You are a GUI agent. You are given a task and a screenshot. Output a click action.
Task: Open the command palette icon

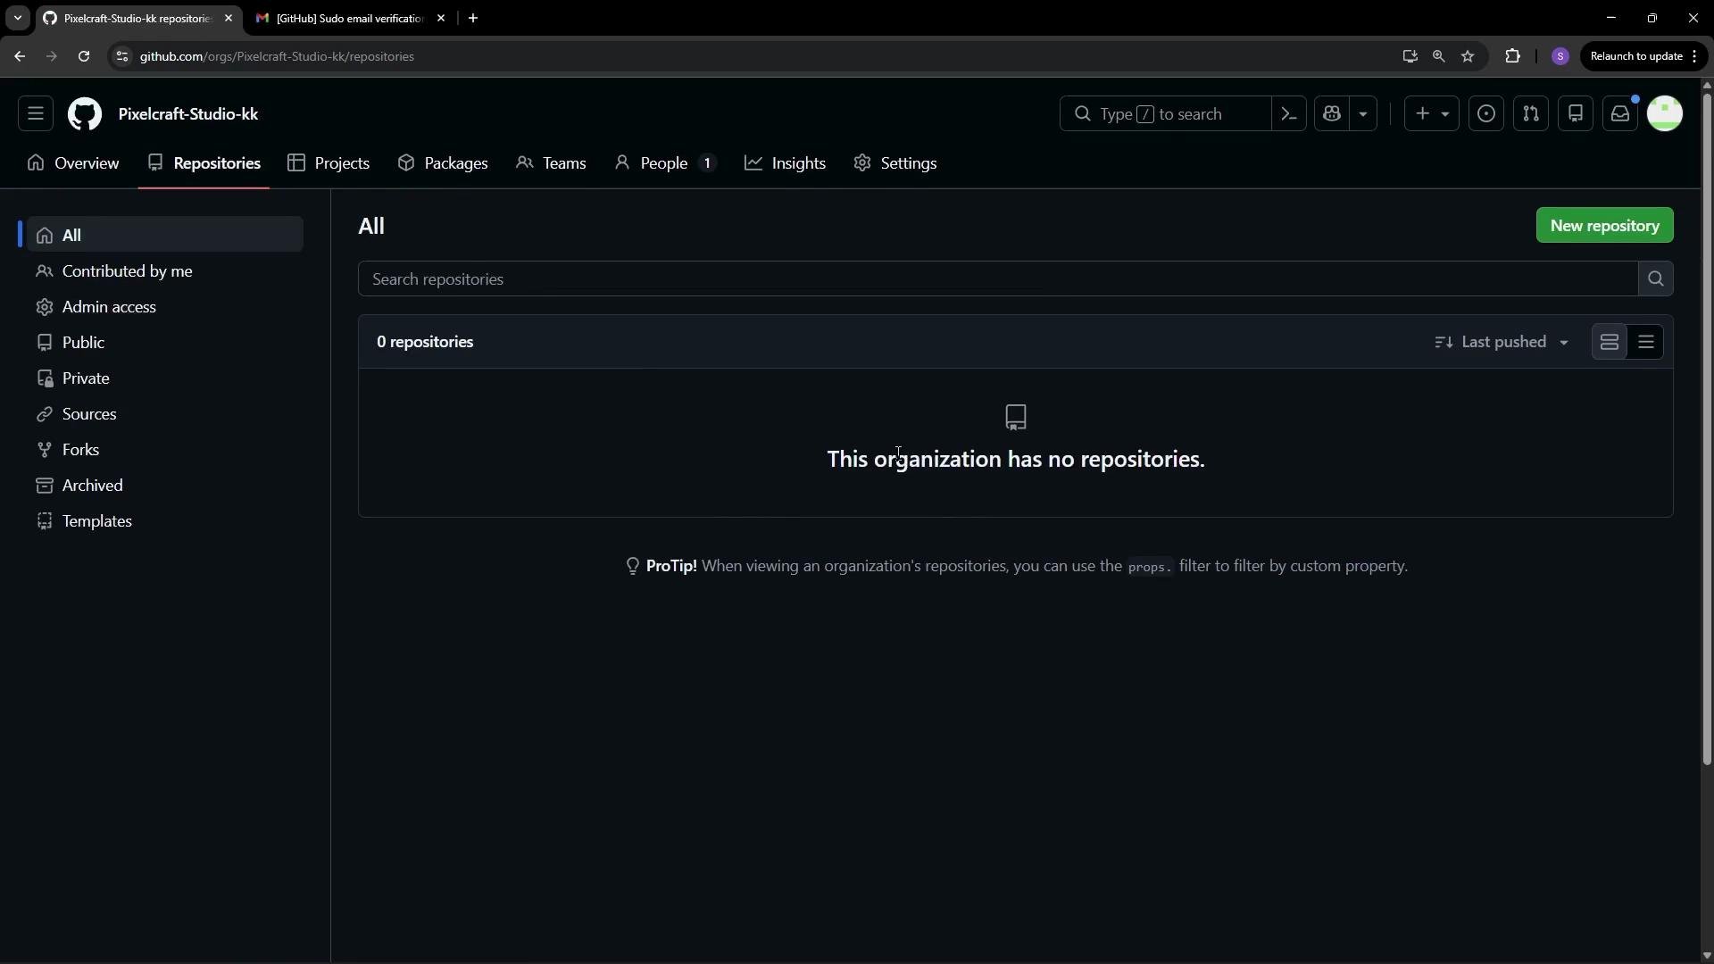(x=1289, y=114)
